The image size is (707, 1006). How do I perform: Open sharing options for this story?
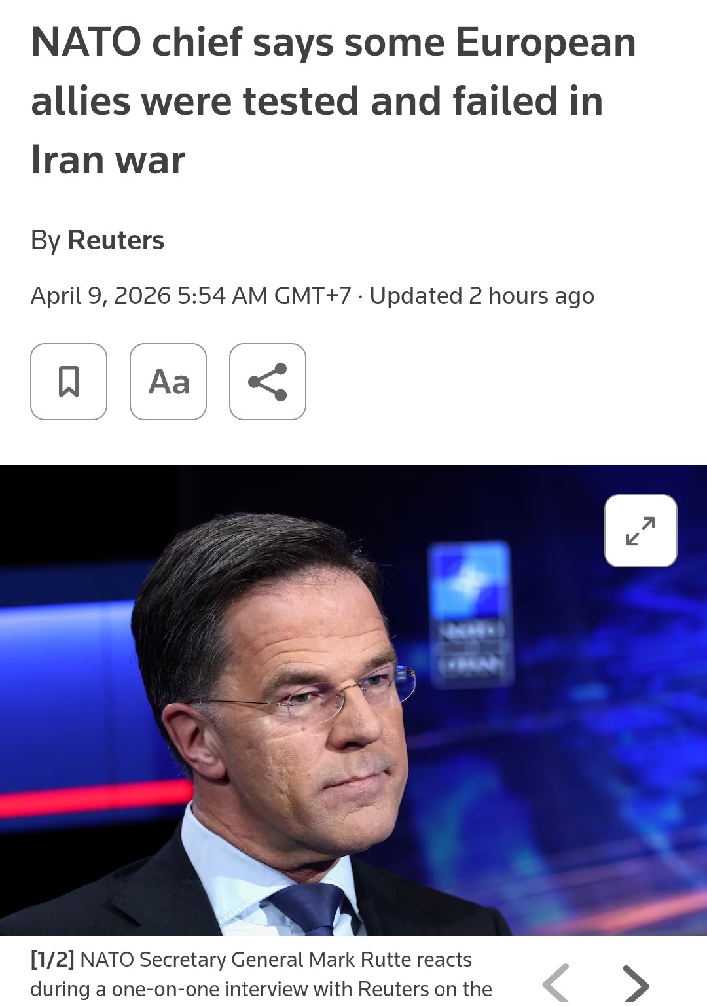268,382
